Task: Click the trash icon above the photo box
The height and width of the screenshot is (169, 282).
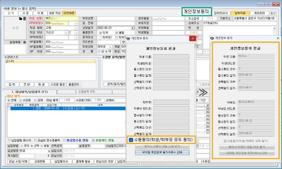Action: [25, 18]
